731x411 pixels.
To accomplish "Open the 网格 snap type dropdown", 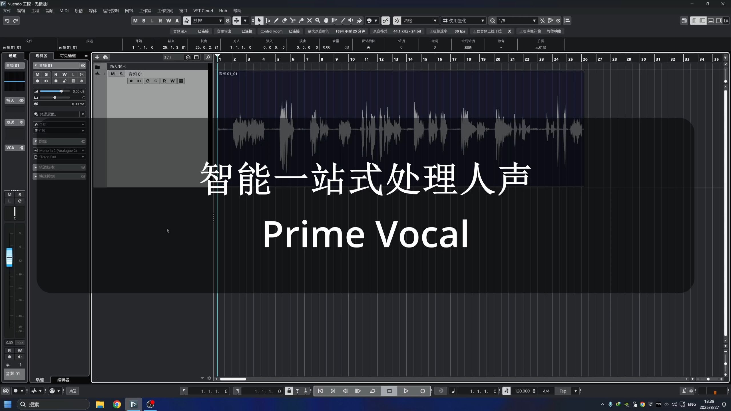I will 420,21.
